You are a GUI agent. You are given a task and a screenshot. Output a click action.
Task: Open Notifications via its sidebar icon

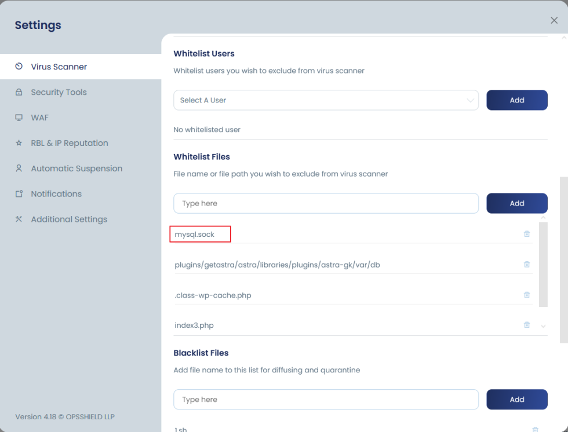click(20, 193)
